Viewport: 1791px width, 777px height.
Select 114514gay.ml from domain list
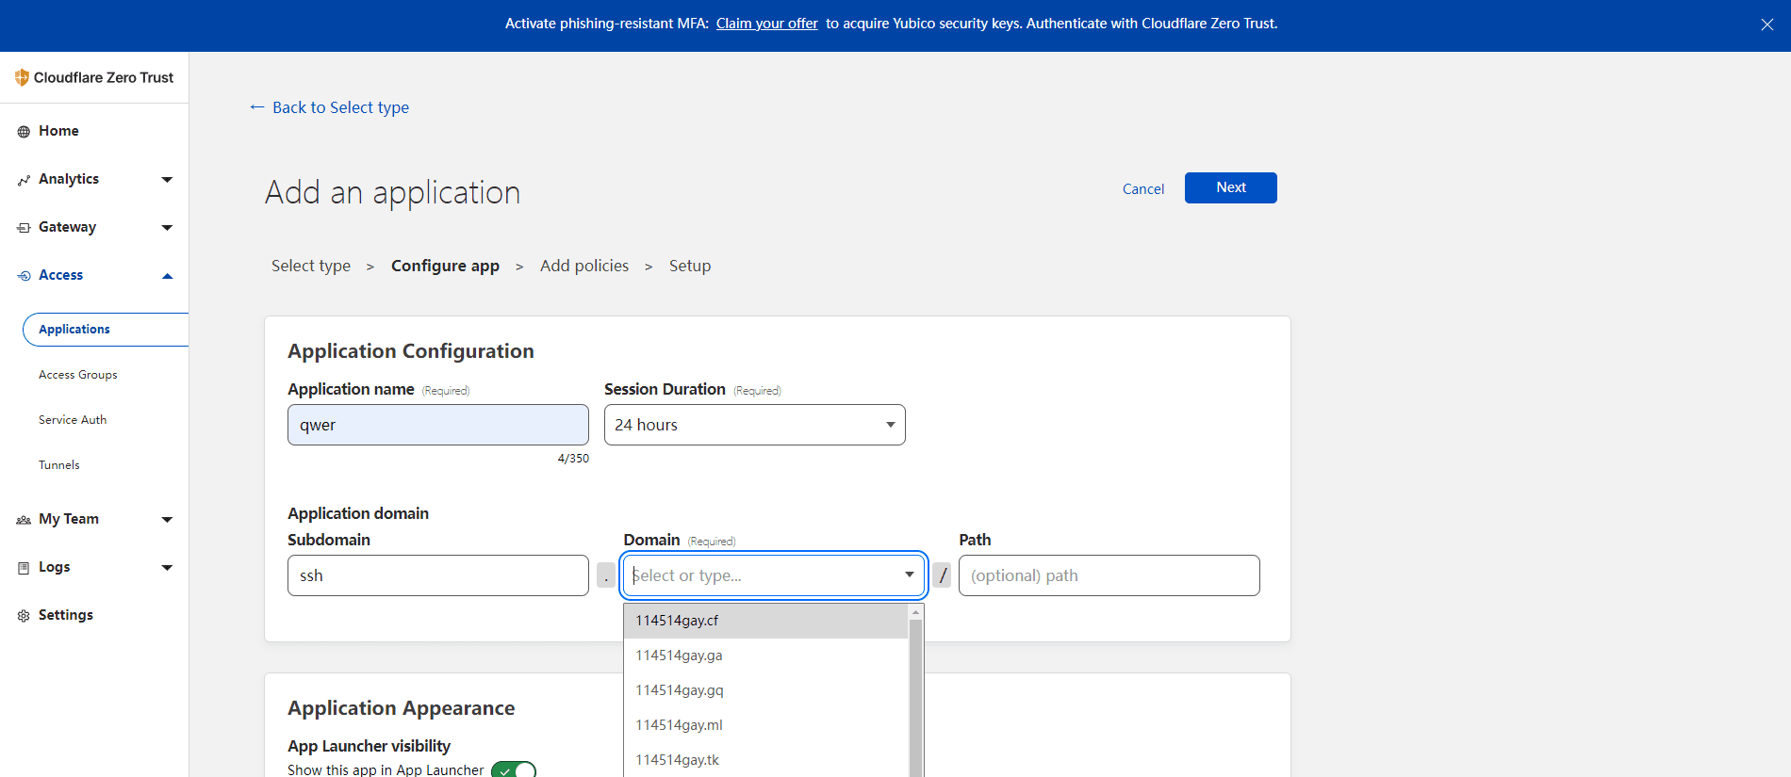pyautogui.click(x=765, y=725)
